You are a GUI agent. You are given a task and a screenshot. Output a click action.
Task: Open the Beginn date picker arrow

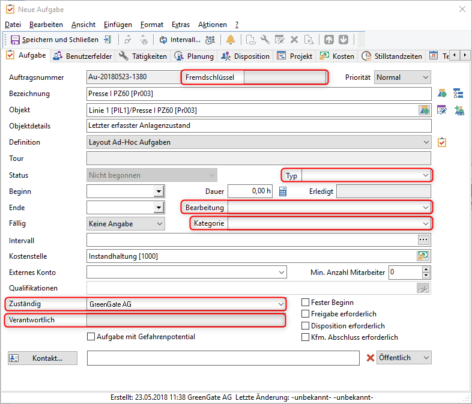(159, 191)
